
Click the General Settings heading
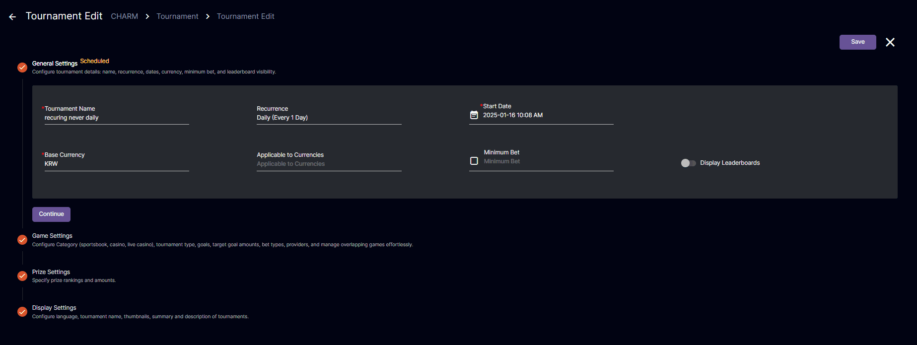[x=55, y=64]
